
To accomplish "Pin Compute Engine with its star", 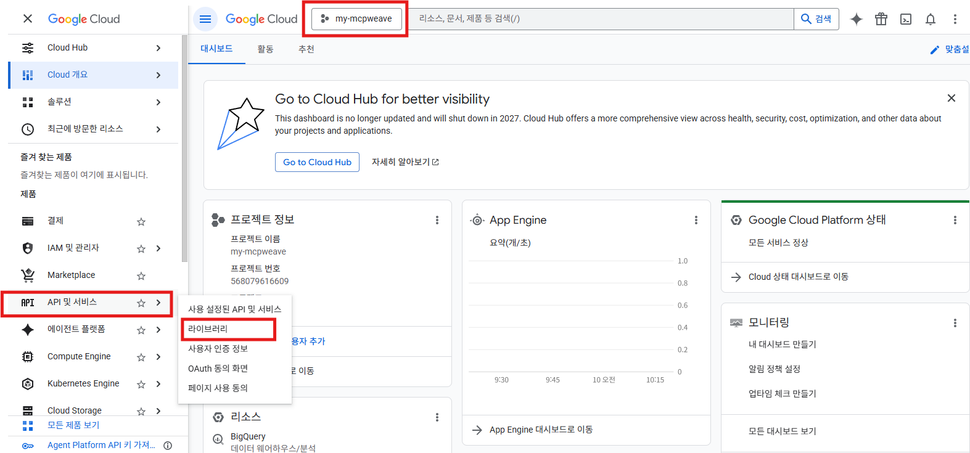I will click(141, 357).
